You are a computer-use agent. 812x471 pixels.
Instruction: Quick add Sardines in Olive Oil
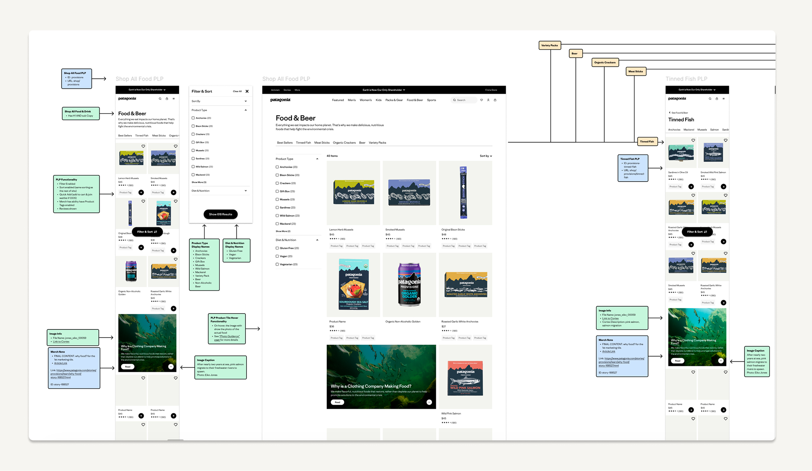tap(691, 186)
